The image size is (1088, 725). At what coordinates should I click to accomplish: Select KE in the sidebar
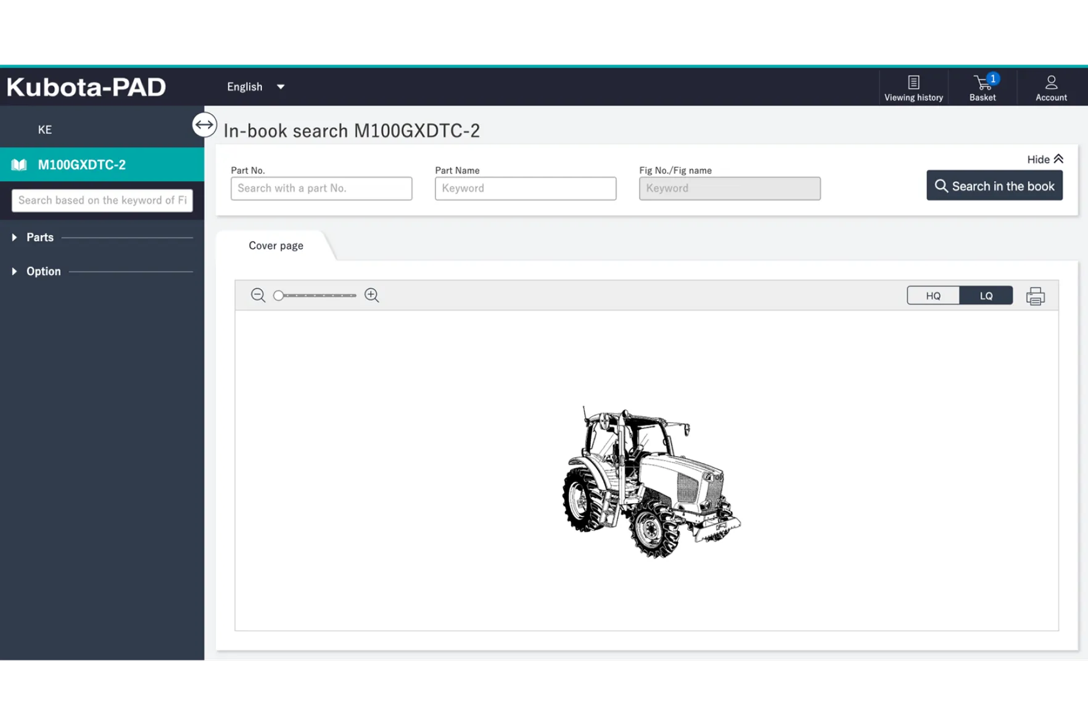pyautogui.click(x=45, y=129)
